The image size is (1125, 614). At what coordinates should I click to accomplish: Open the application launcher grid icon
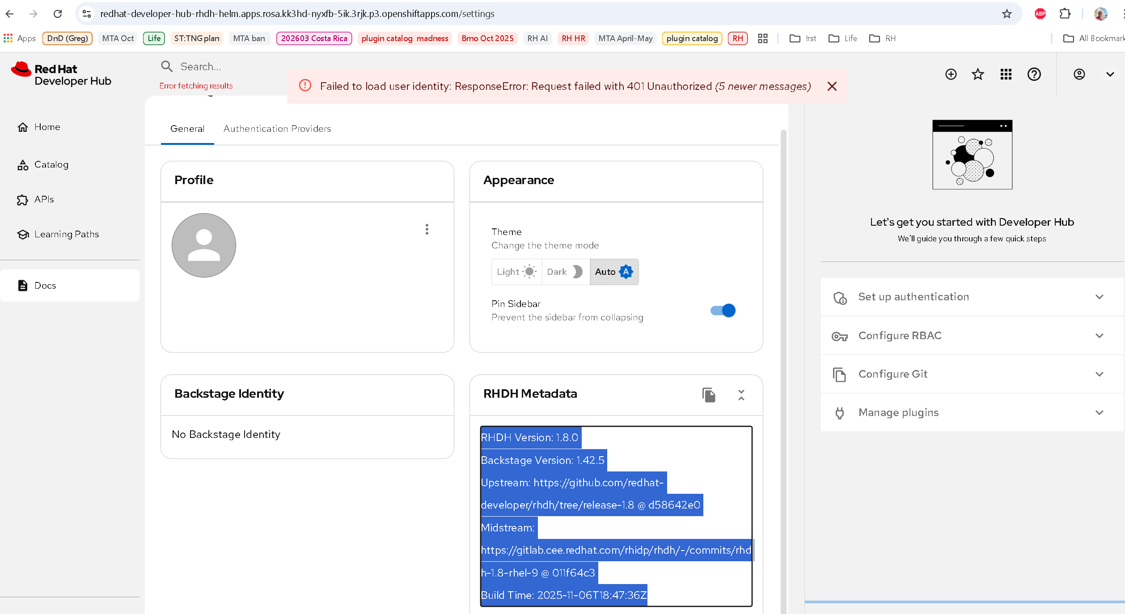click(x=1006, y=74)
